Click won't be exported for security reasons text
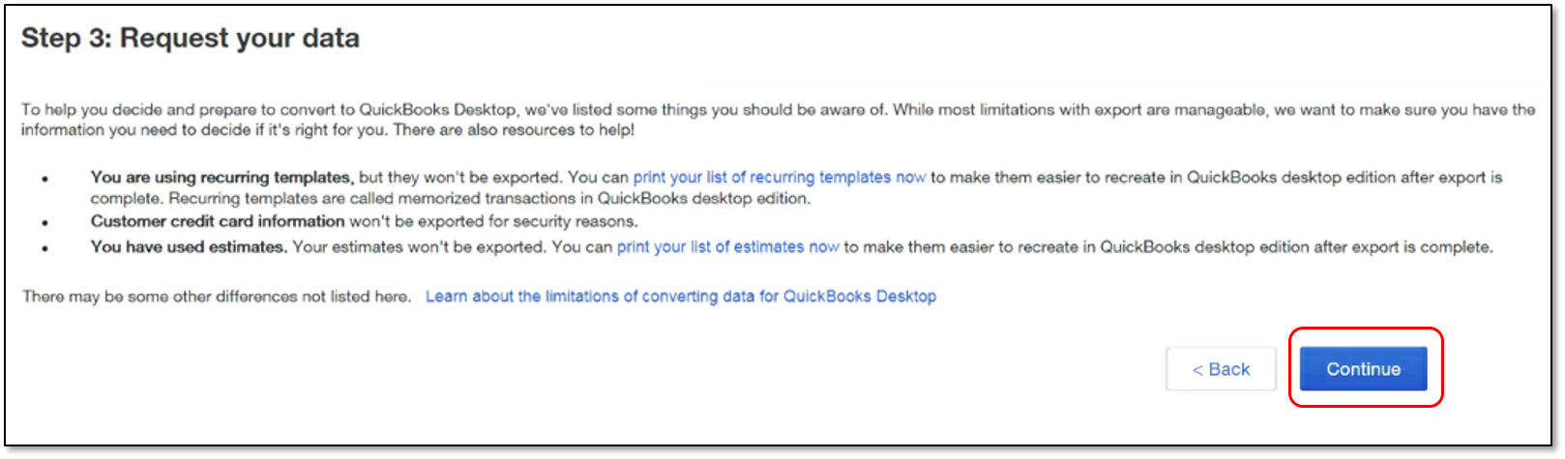 click(x=493, y=221)
